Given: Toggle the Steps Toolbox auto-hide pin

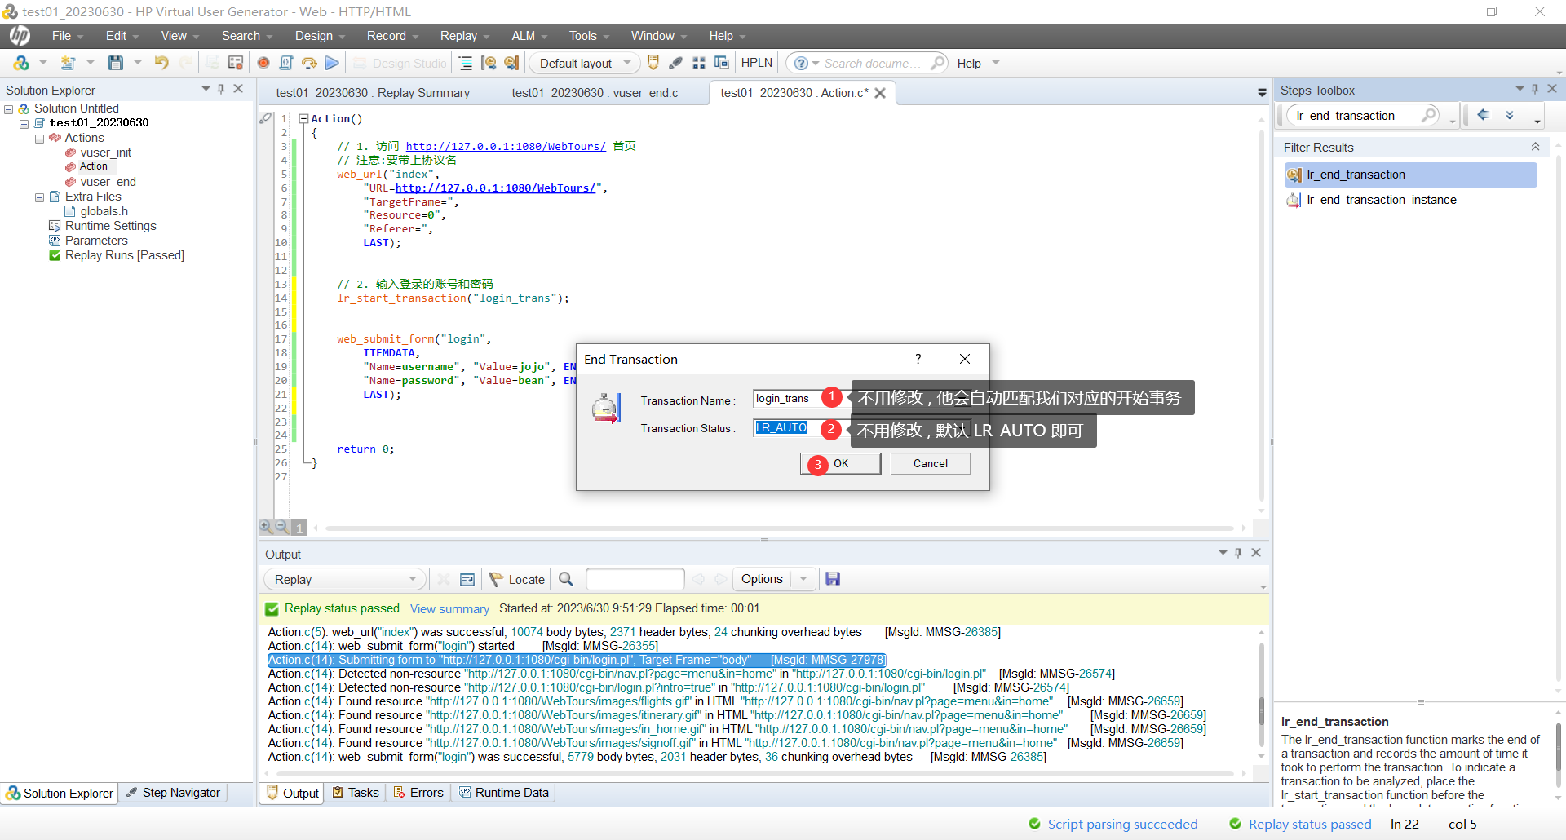Looking at the screenshot, I should pos(1535,89).
